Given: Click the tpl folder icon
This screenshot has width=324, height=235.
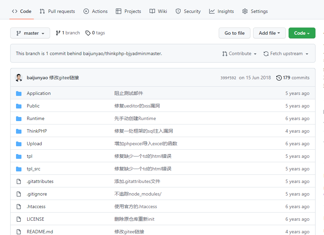Looking at the screenshot, I should pos(19,156).
